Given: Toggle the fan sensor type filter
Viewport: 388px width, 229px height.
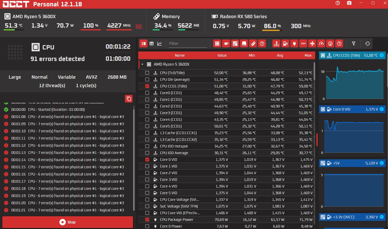Looking at the screenshot, I should tap(312, 44).
